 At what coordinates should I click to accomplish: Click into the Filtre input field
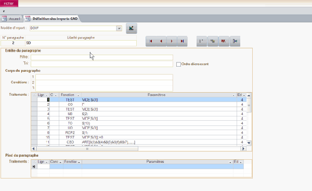click(102, 57)
